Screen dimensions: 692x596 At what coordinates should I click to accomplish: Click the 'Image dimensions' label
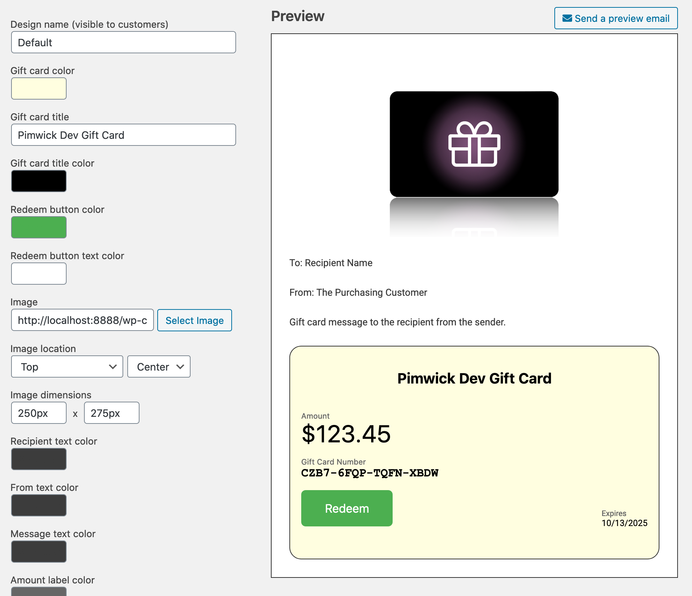[x=51, y=395]
